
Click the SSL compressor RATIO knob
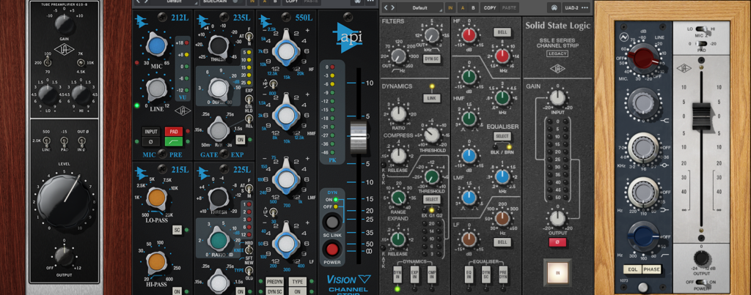pos(398,113)
